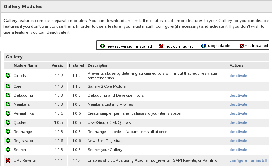Click the Installed column header
Screen dimensions: 272x166
(x=76, y=65)
